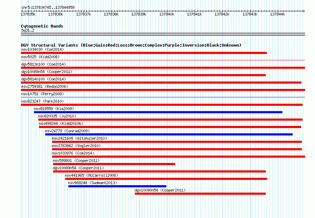Click nsv823247 (Park2010) label
The width and height of the screenshot is (315, 218).
42,101
